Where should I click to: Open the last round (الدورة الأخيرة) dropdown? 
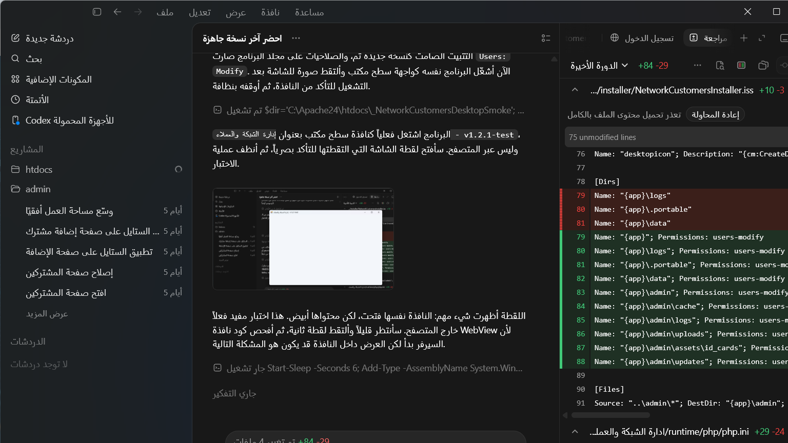point(599,66)
